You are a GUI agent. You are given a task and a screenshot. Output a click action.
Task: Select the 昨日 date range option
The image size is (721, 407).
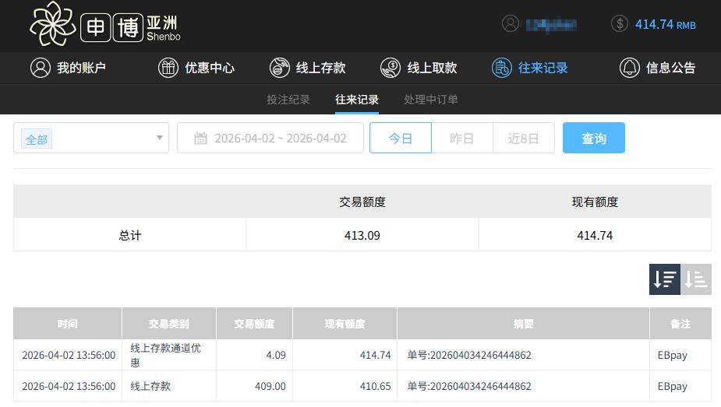(461, 139)
